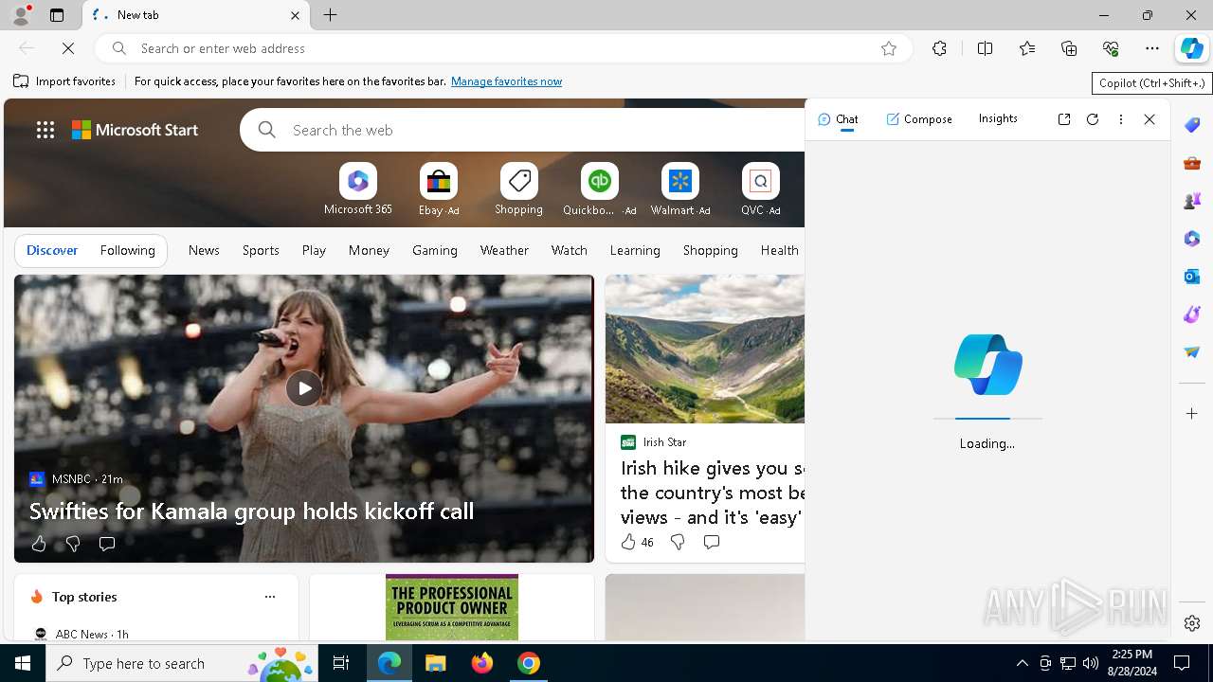Open Microsoft 365 sidebar icon
This screenshot has width=1213, height=682.
[1192, 239]
